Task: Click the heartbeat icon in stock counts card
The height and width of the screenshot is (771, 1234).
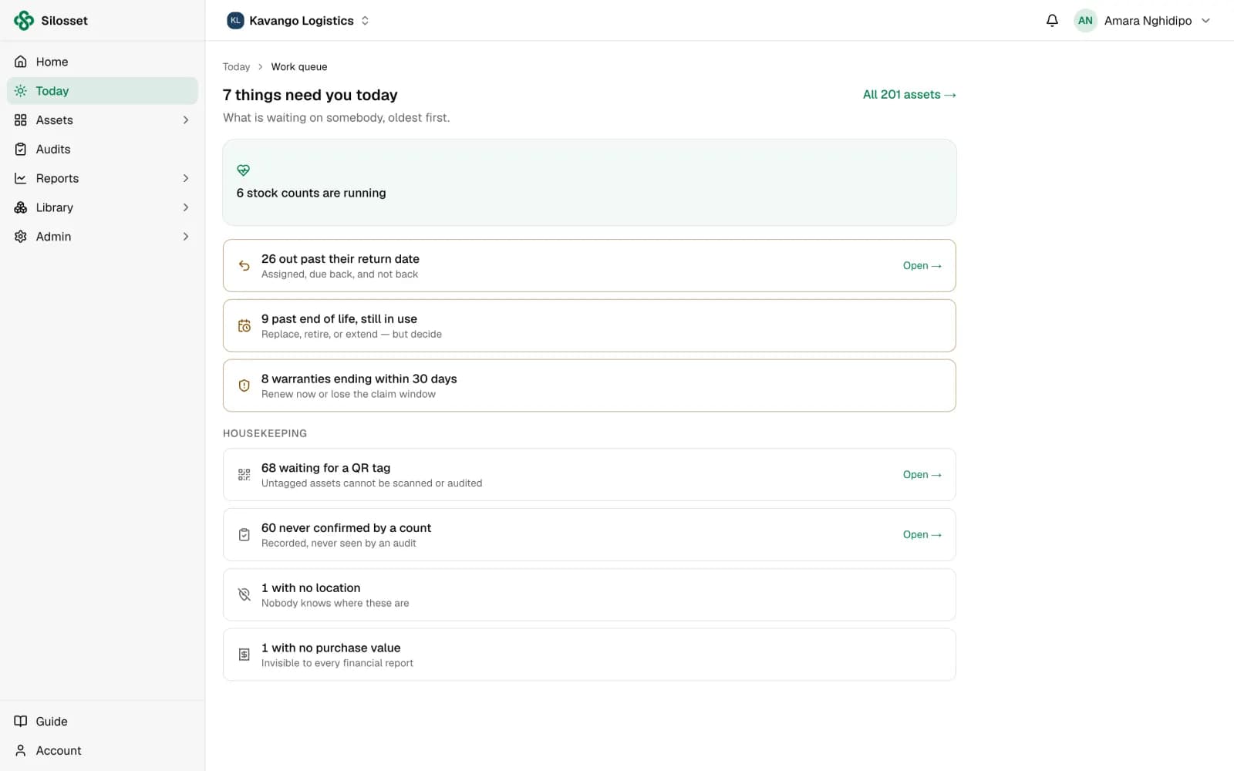Action: click(243, 170)
